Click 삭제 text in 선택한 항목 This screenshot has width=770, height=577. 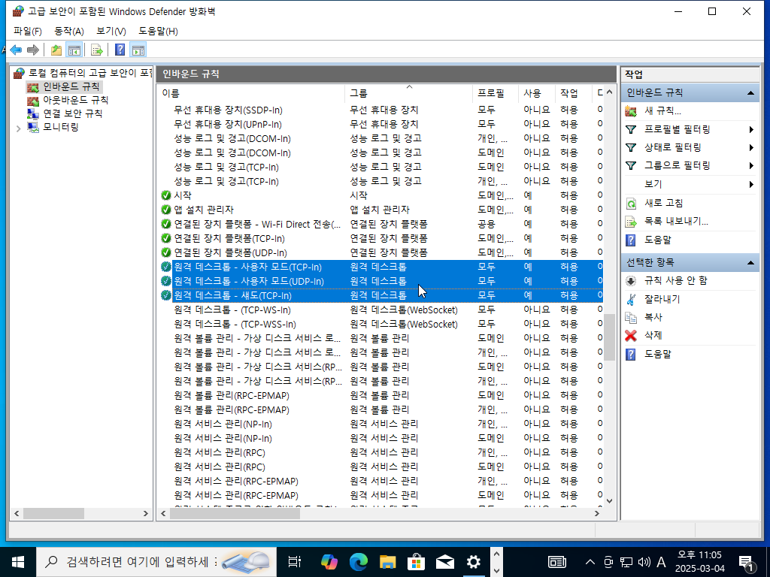[653, 336]
